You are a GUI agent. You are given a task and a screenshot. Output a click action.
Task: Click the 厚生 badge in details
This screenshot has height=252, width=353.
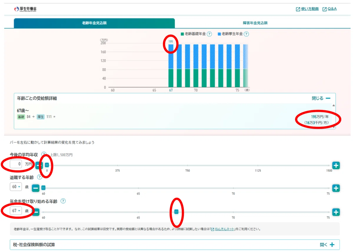tap(41, 117)
